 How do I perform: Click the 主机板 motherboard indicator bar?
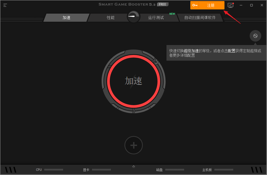tap(224, 170)
